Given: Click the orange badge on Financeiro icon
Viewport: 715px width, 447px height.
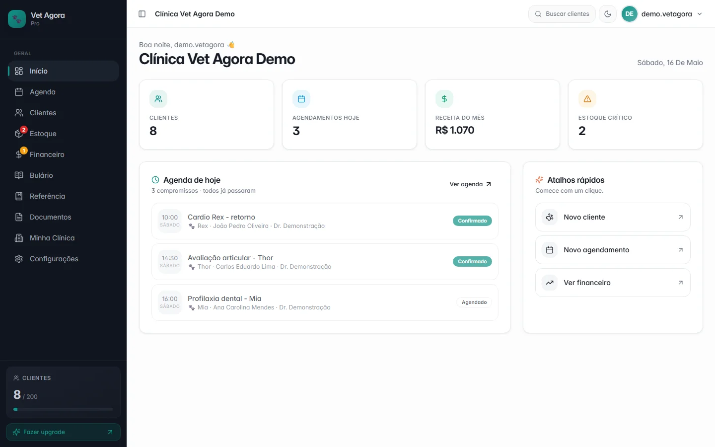Looking at the screenshot, I should click(x=23, y=150).
